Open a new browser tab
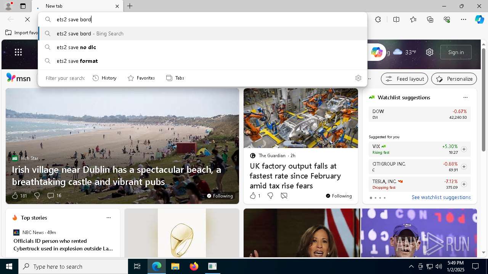488x274 pixels. coord(130,6)
